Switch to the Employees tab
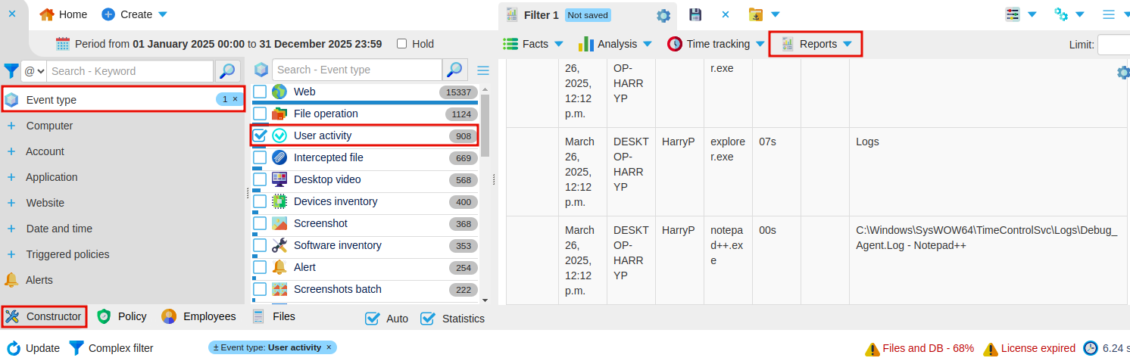1130x361 pixels. (x=199, y=316)
